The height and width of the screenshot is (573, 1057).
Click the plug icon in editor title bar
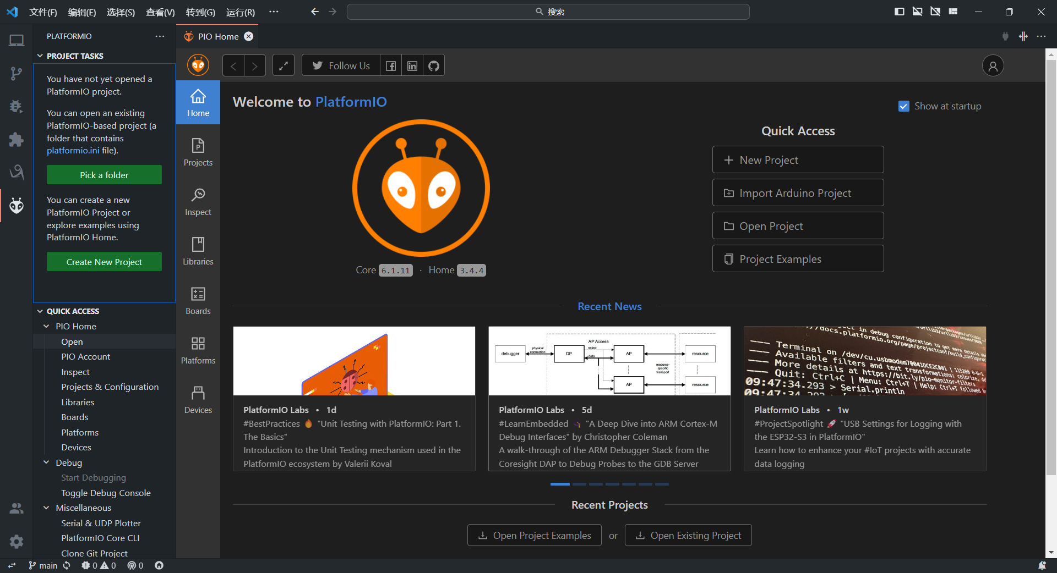point(1005,36)
